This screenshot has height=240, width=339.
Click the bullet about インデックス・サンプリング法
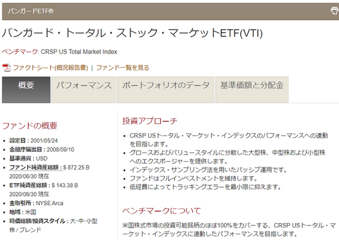click(x=208, y=170)
